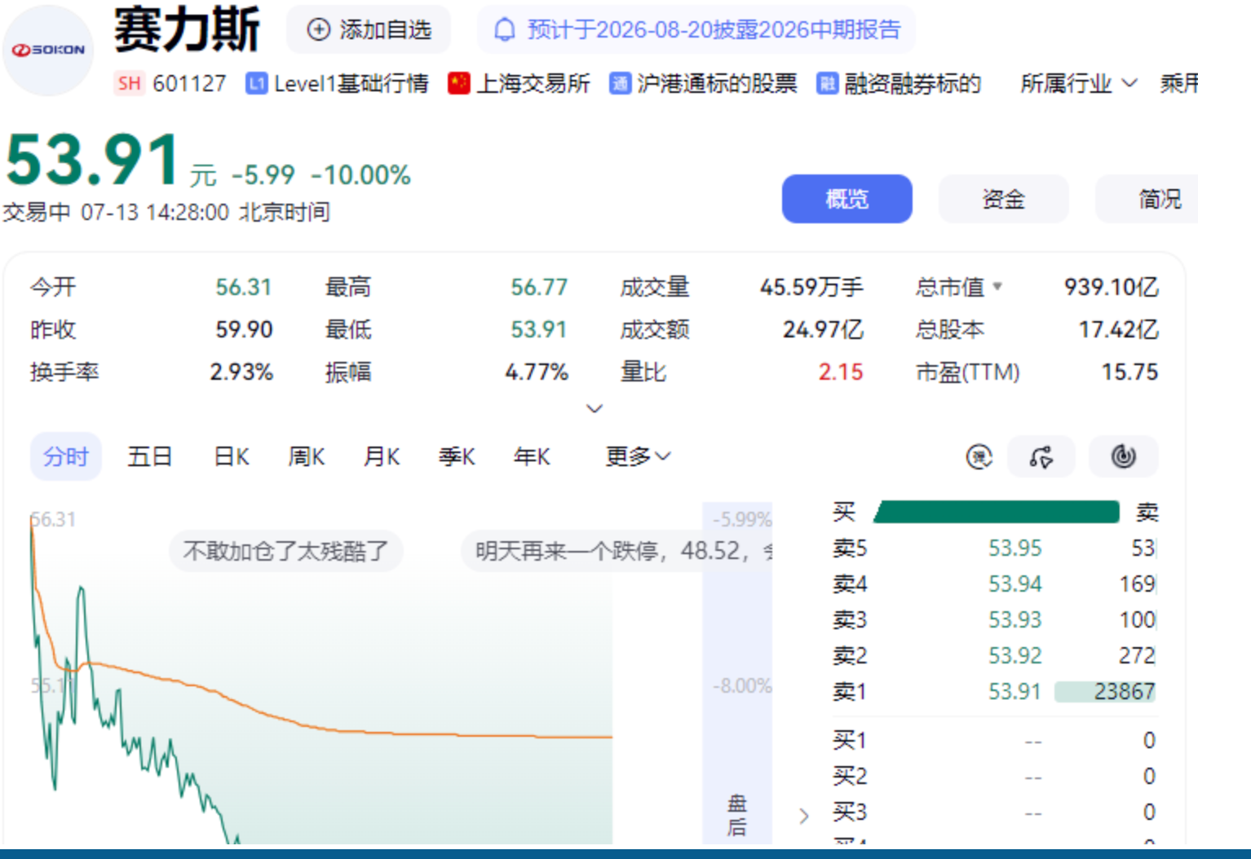This screenshot has width=1251, height=859.
Task: Click the -8.00% chart axis label
Action: tap(741, 685)
